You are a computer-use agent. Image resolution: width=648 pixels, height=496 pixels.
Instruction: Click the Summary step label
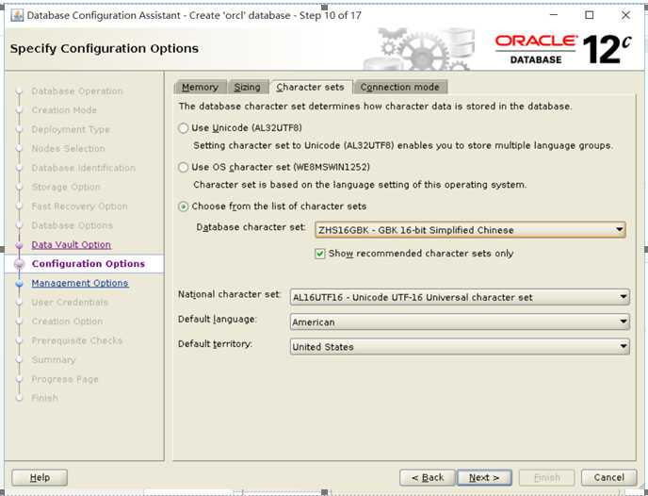(x=54, y=360)
